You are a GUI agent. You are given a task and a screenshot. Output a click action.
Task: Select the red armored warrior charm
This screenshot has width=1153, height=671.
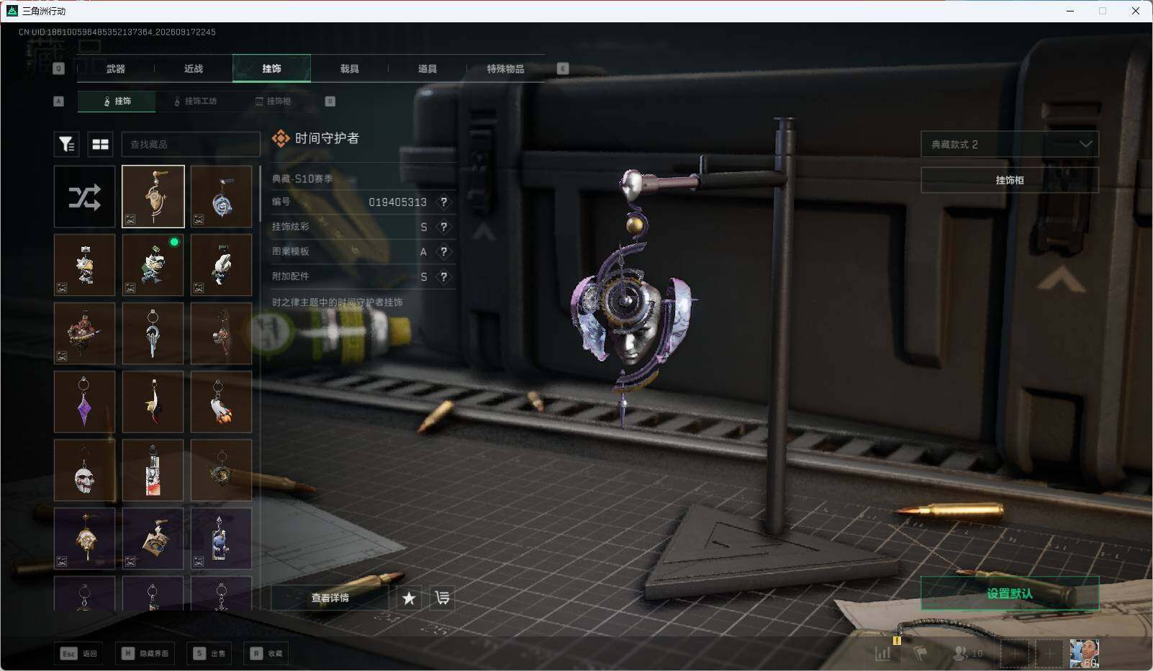pos(84,333)
